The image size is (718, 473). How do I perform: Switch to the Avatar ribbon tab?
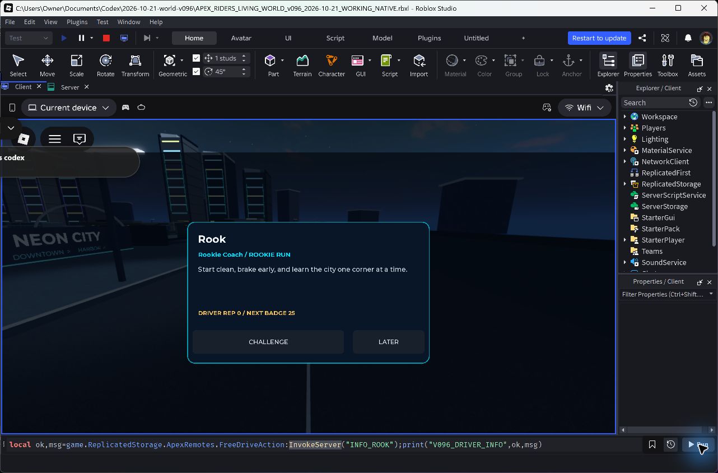click(241, 38)
